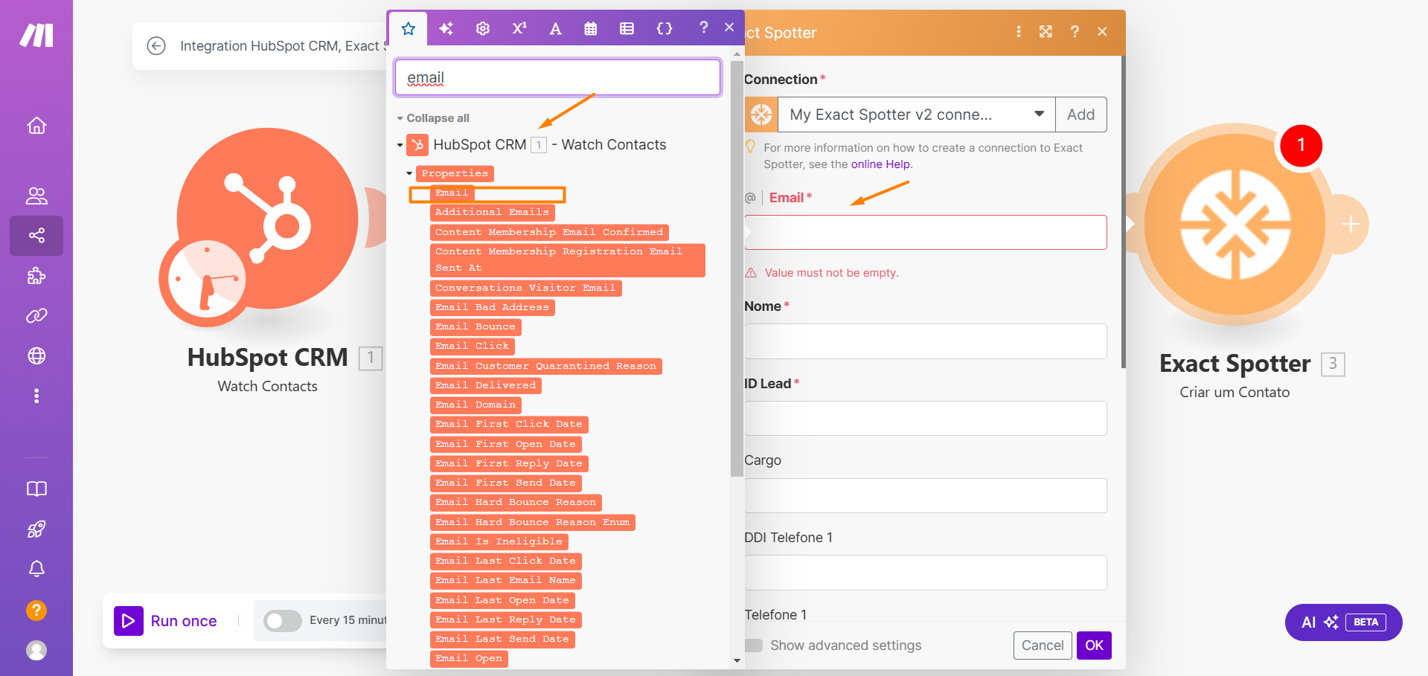
Task: Open the What's new rocket icon
Action: click(36, 529)
